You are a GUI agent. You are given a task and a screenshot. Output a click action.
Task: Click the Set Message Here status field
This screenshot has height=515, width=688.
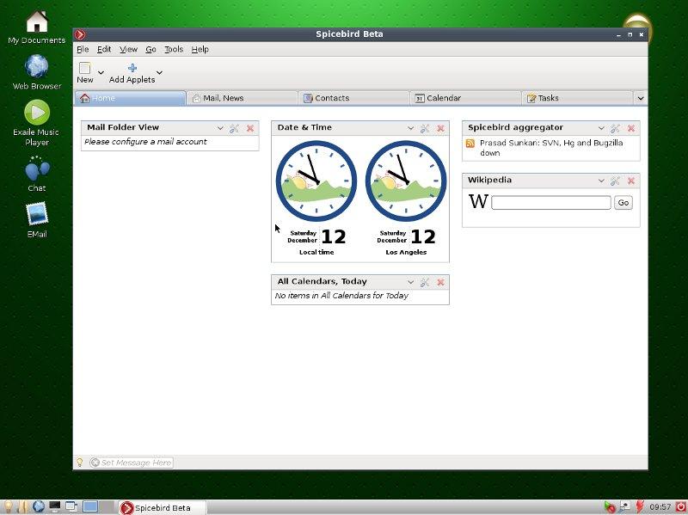pos(132,463)
